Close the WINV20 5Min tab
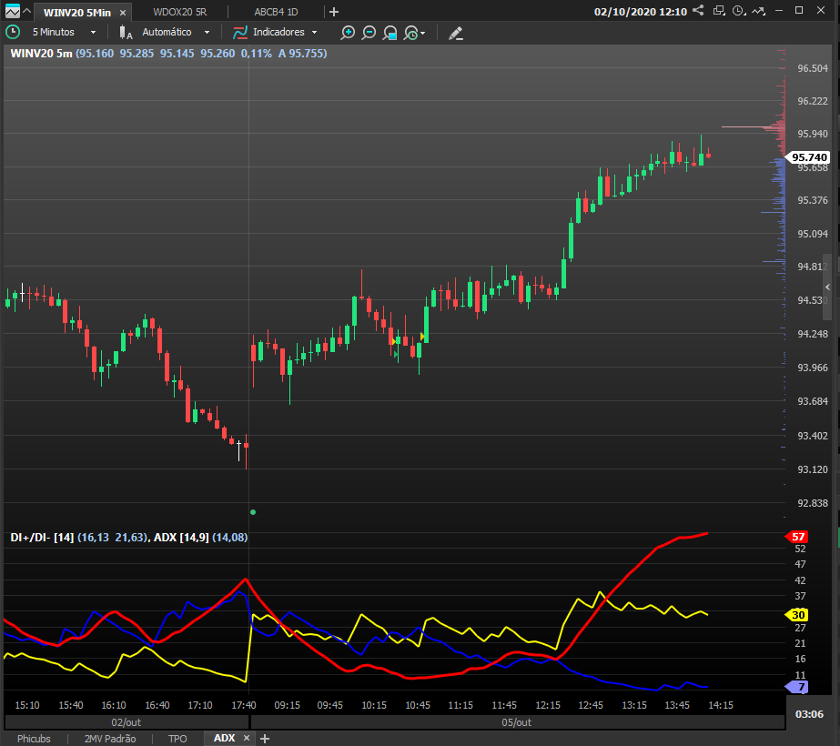 click(123, 13)
